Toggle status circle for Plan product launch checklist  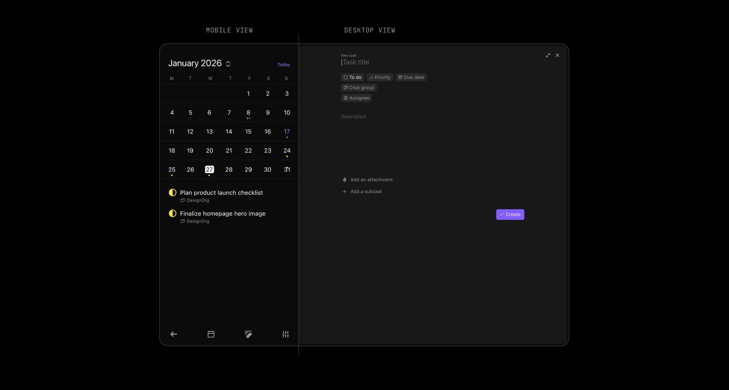pyautogui.click(x=172, y=193)
